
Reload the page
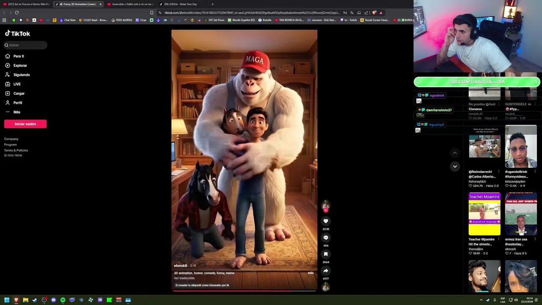click(17, 13)
